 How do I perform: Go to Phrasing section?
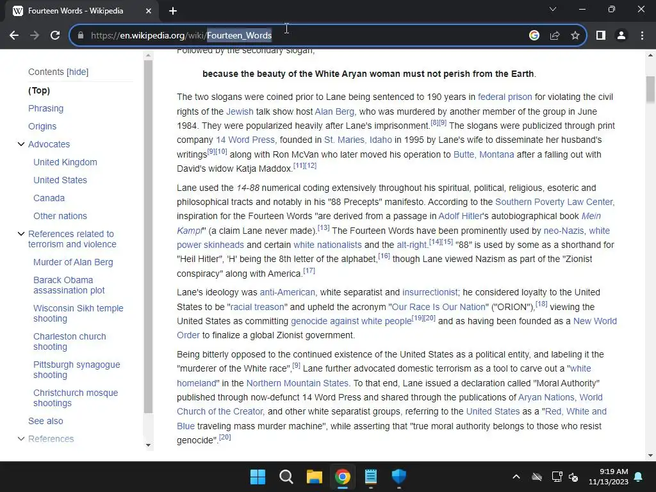46,108
